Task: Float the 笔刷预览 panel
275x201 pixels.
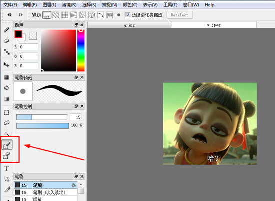Action: [76, 77]
